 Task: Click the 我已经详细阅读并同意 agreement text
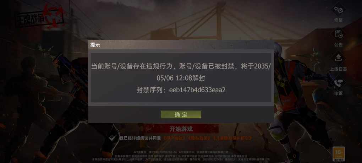pyautogui.click(x=140, y=138)
